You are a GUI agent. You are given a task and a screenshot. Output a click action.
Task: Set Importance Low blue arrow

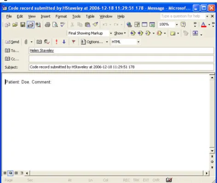coord(64,42)
